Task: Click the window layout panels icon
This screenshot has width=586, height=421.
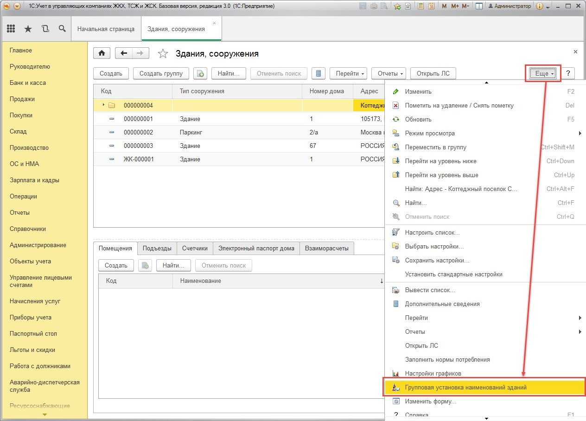Action: tap(479, 6)
